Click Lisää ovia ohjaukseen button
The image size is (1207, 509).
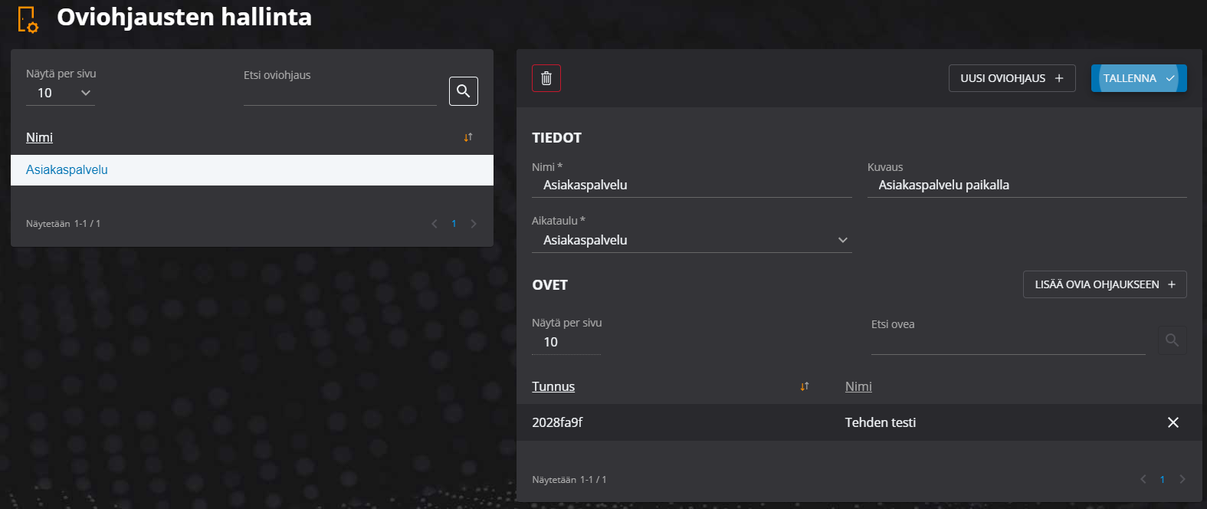(x=1104, y=284)
